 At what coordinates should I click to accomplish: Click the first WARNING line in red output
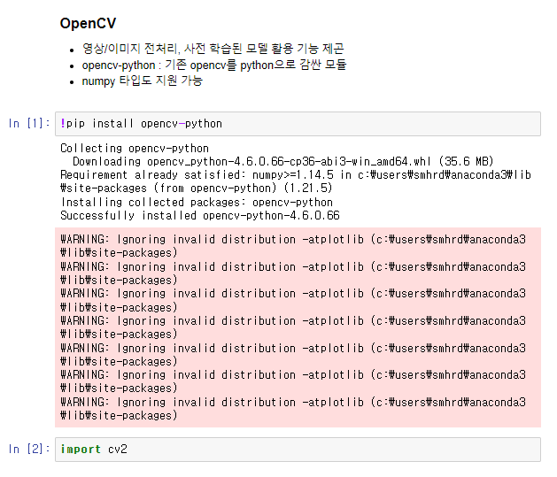click(293, 246)
